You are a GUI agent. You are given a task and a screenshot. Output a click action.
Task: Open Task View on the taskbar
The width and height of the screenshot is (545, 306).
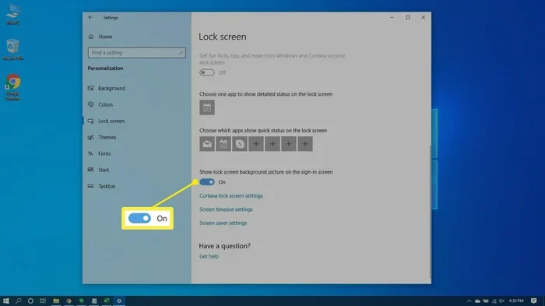(x=43, y=301)
